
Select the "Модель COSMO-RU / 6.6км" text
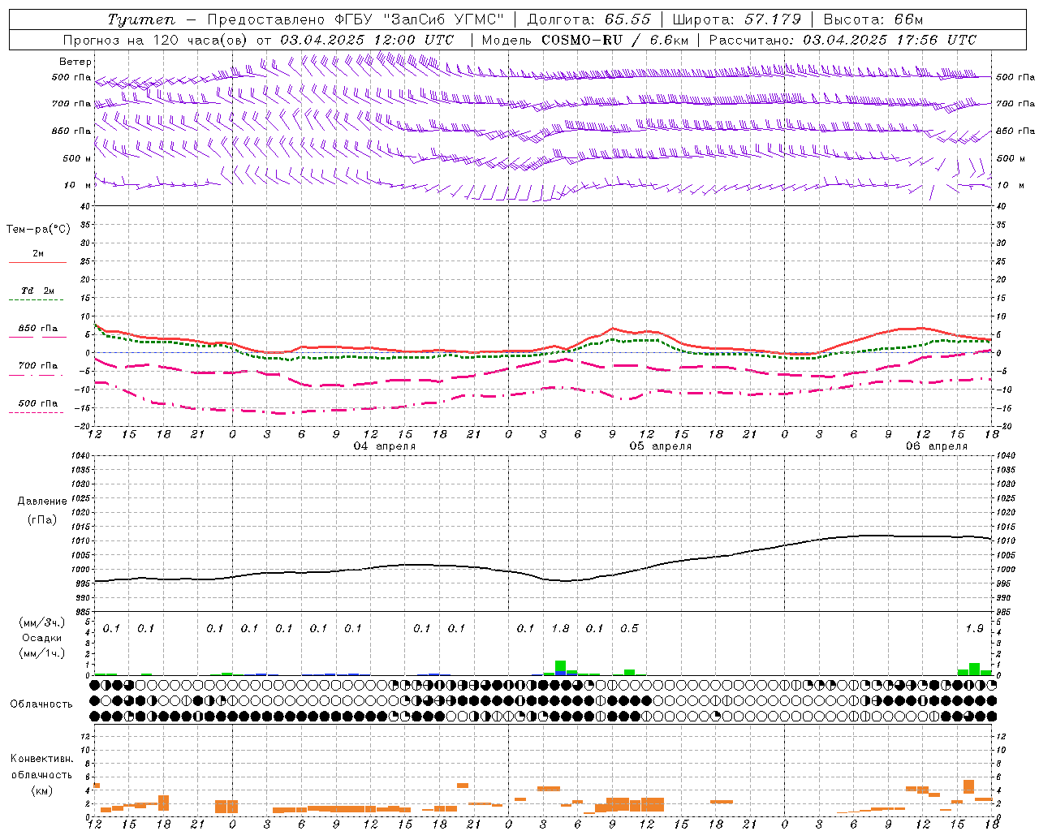(x=585, y=40)
